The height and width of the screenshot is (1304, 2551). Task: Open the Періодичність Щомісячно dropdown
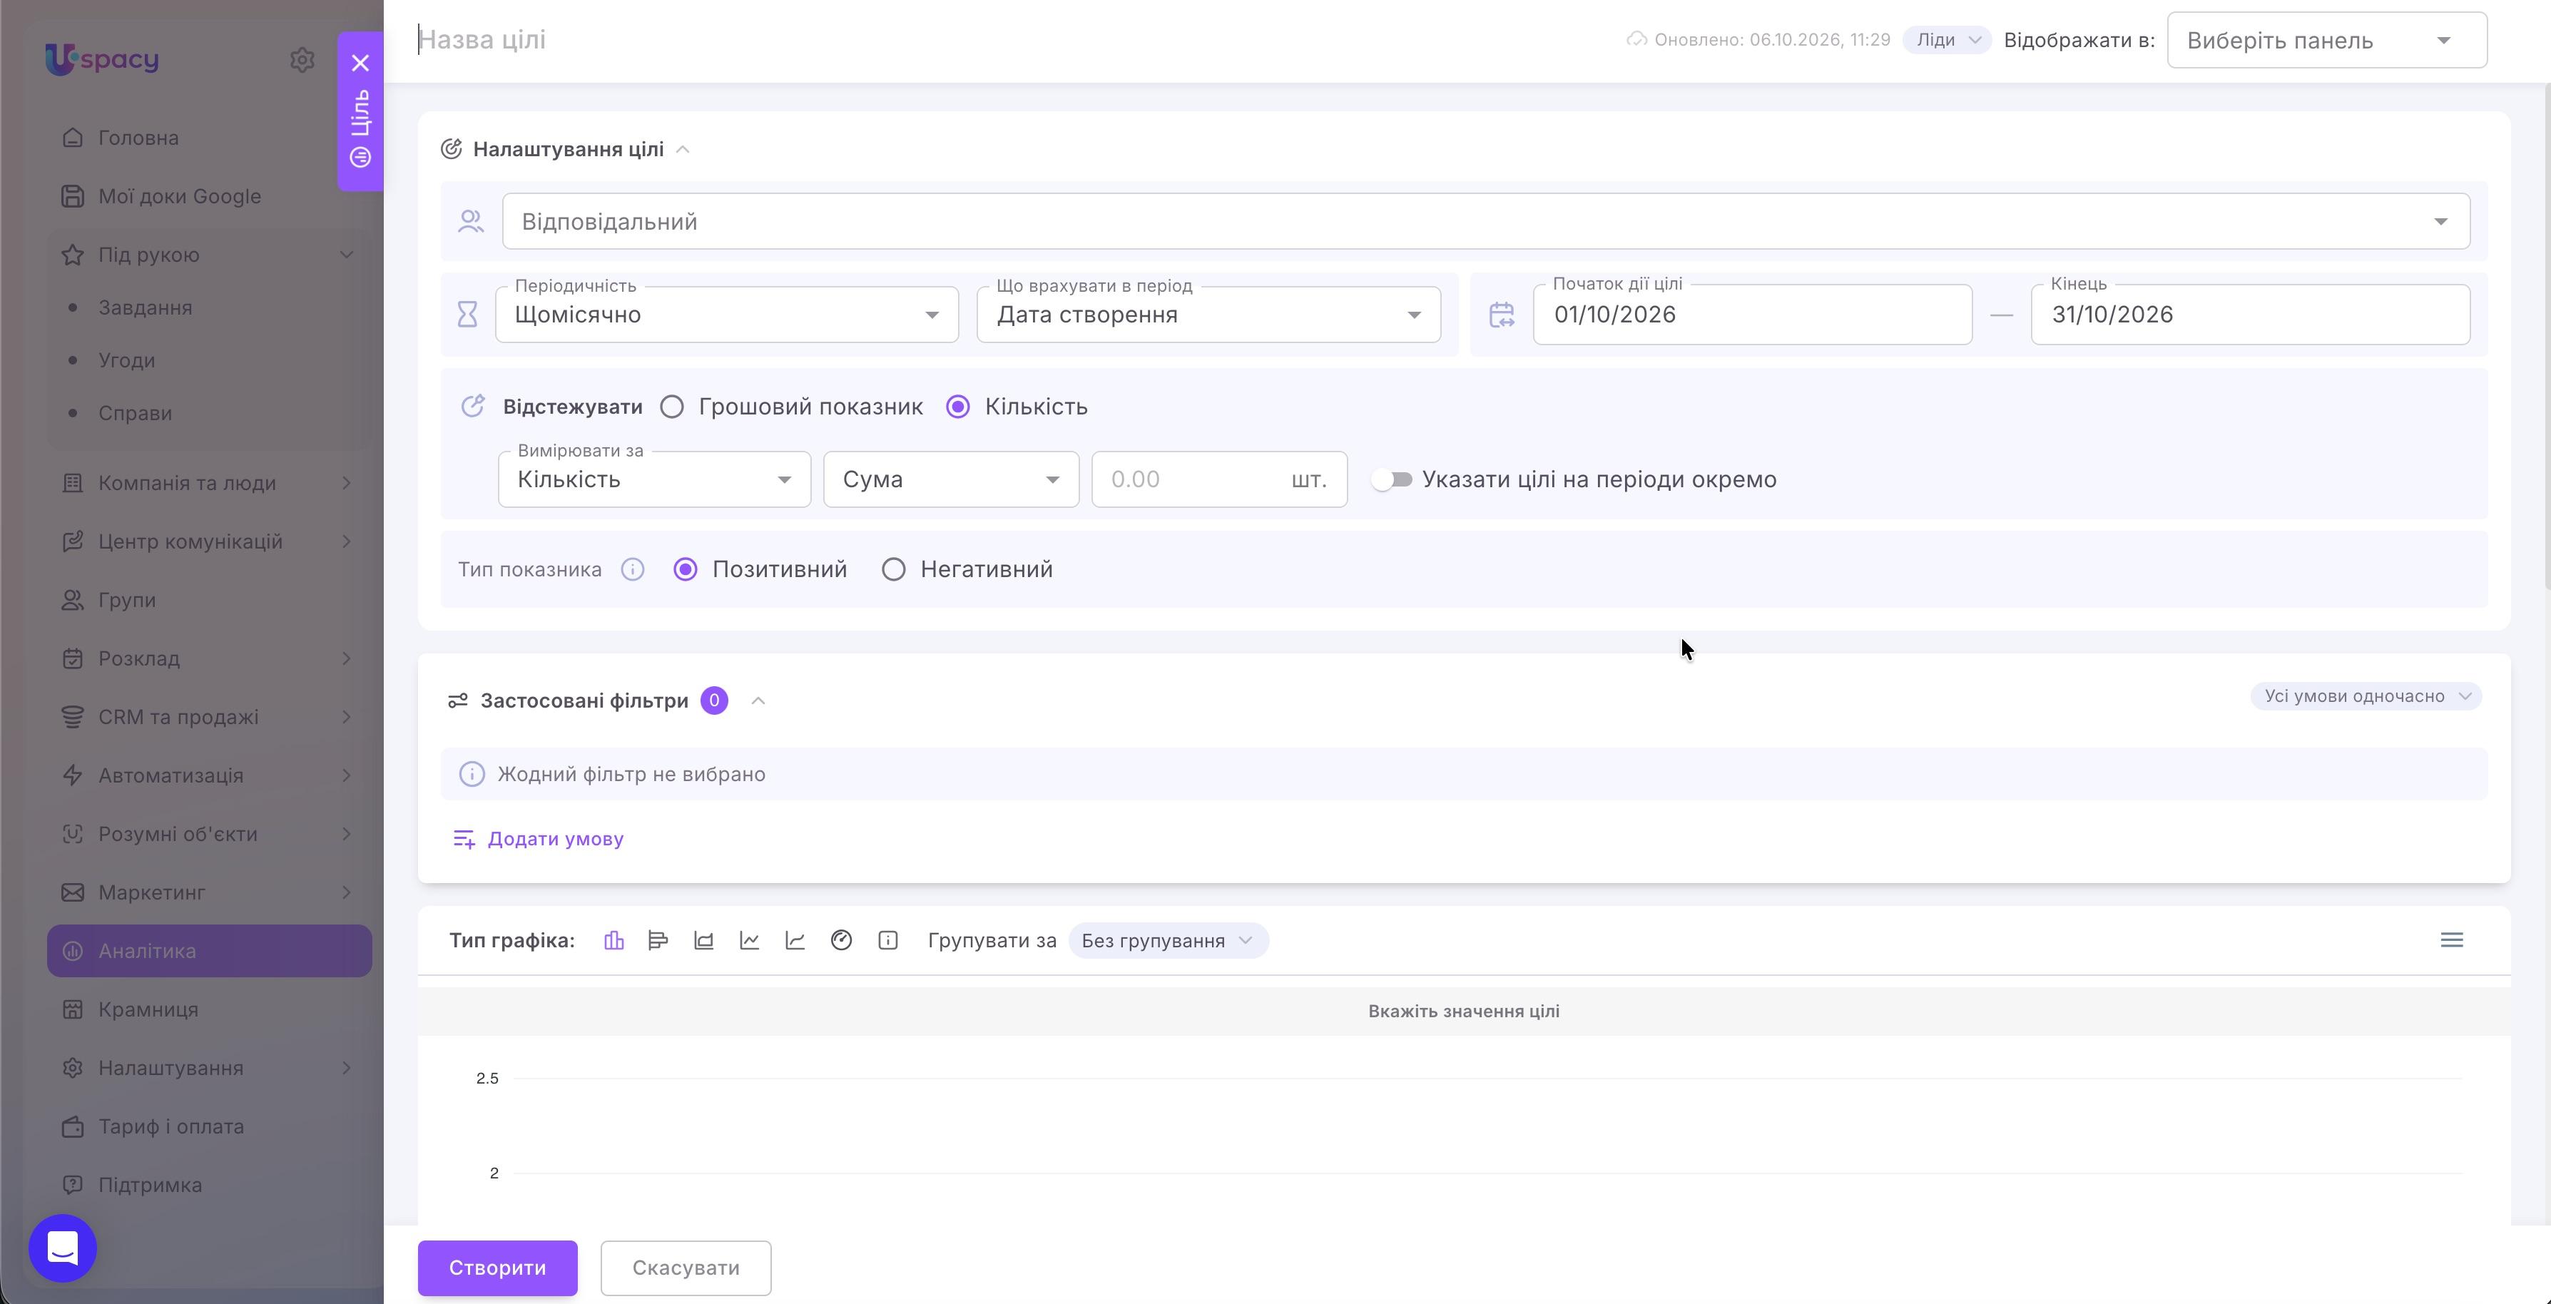pos(727,315)
